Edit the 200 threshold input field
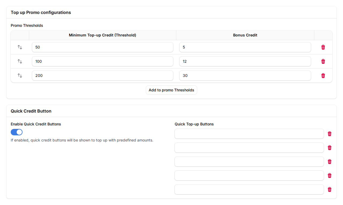The height and width of the screenshot is (205, 343). tap(102, 76)
